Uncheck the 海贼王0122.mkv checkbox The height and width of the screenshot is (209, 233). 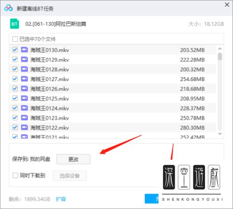click(15, 128)
